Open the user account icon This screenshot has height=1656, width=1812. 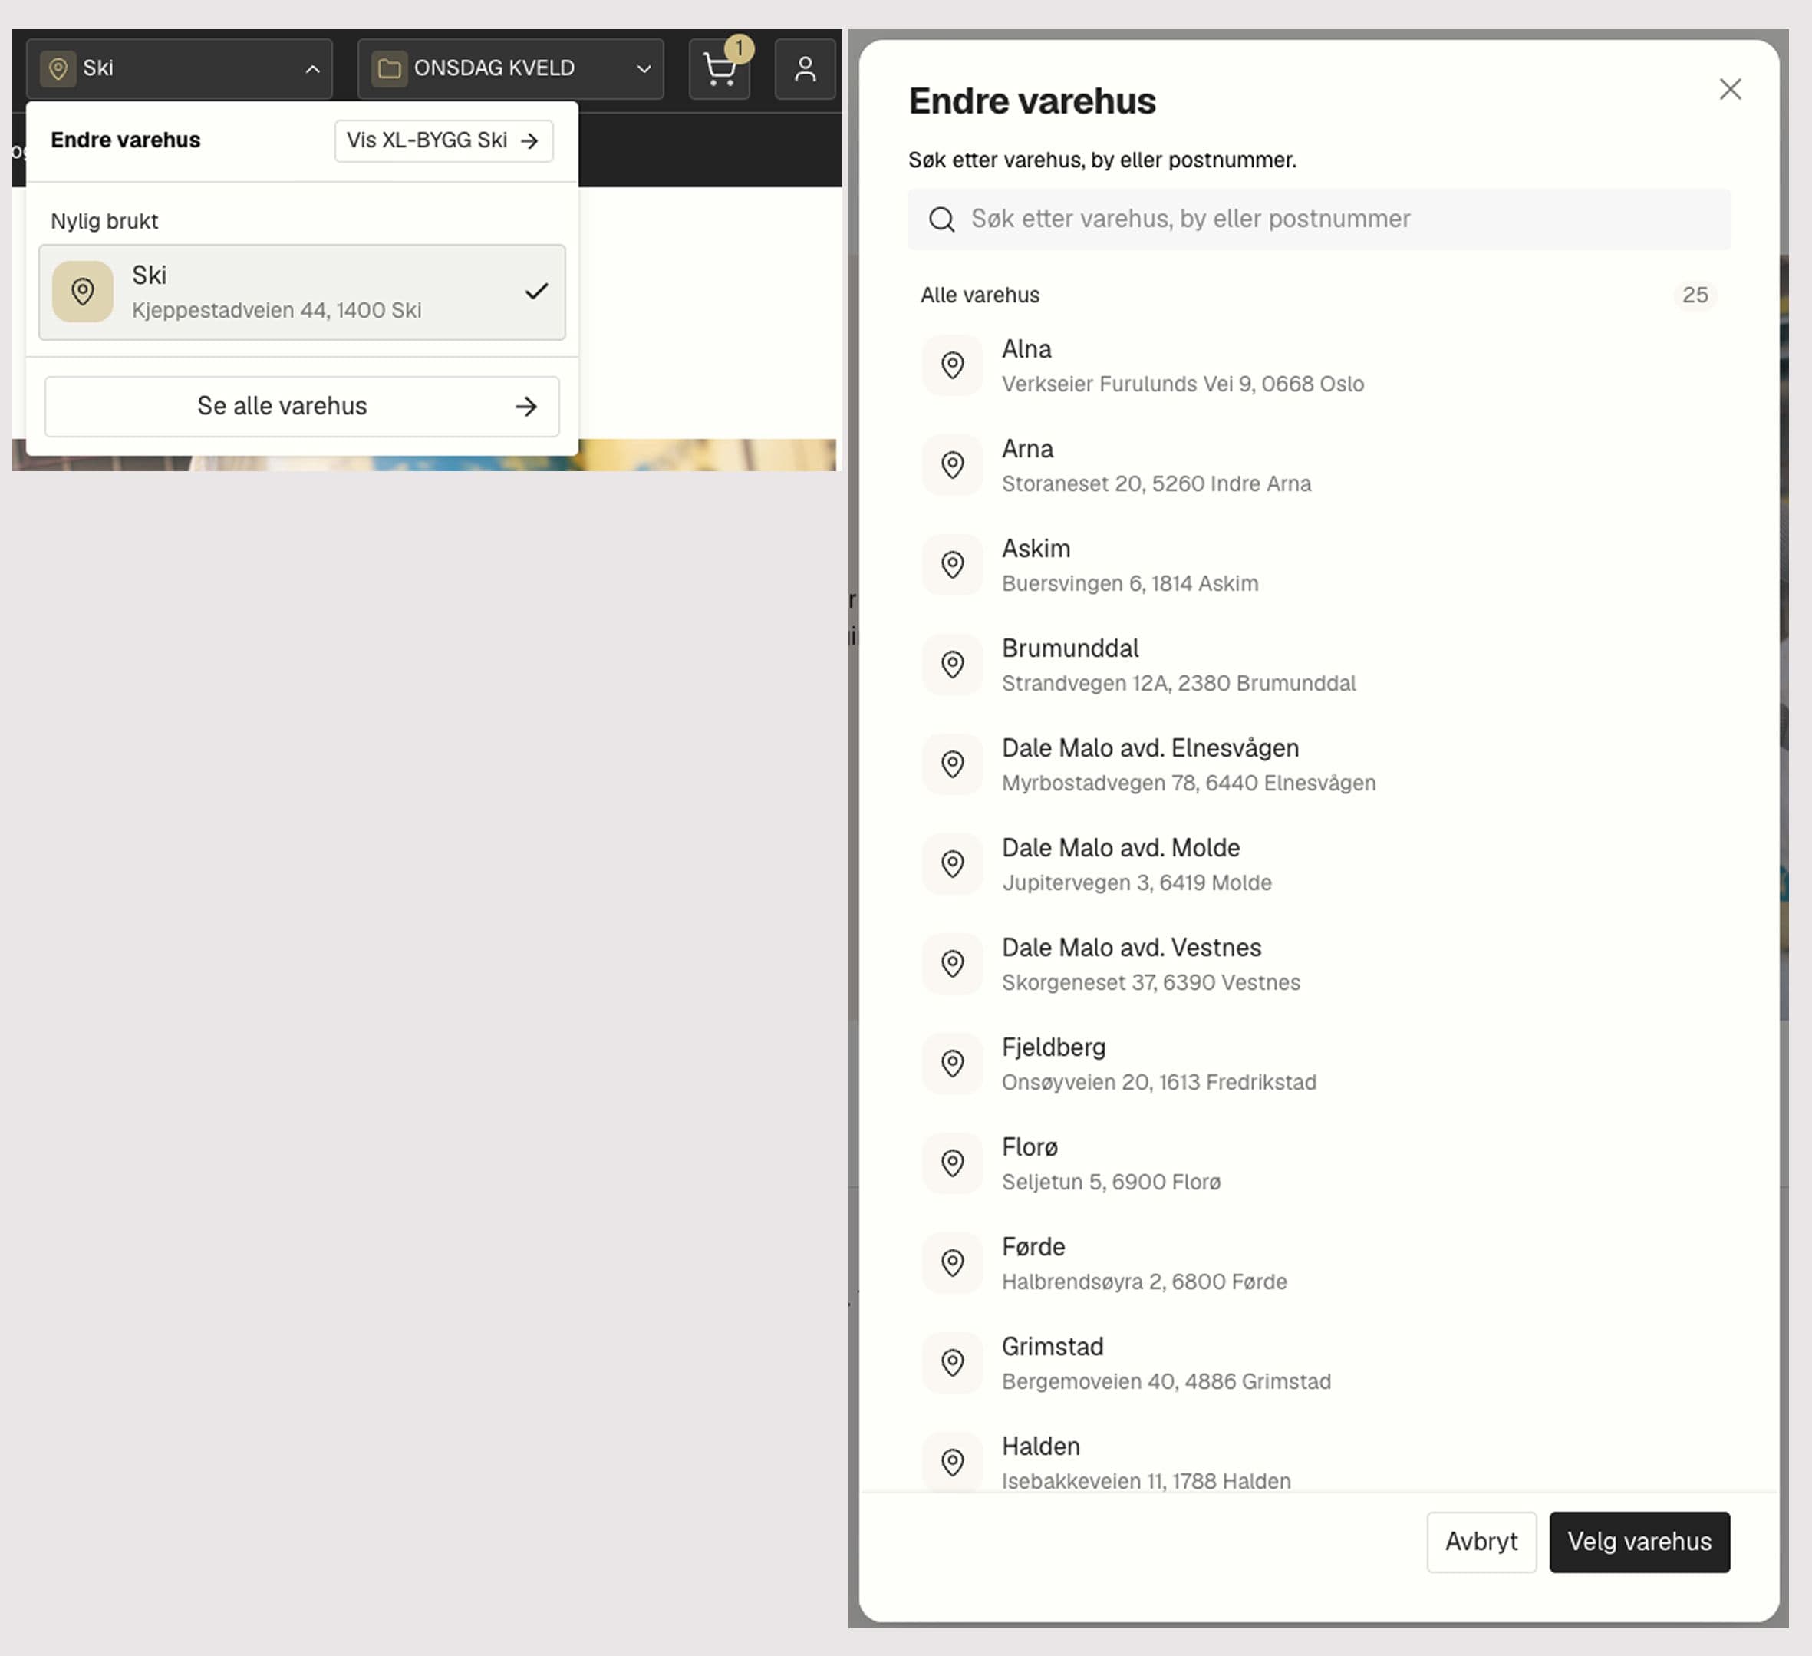tap(806, 69)
